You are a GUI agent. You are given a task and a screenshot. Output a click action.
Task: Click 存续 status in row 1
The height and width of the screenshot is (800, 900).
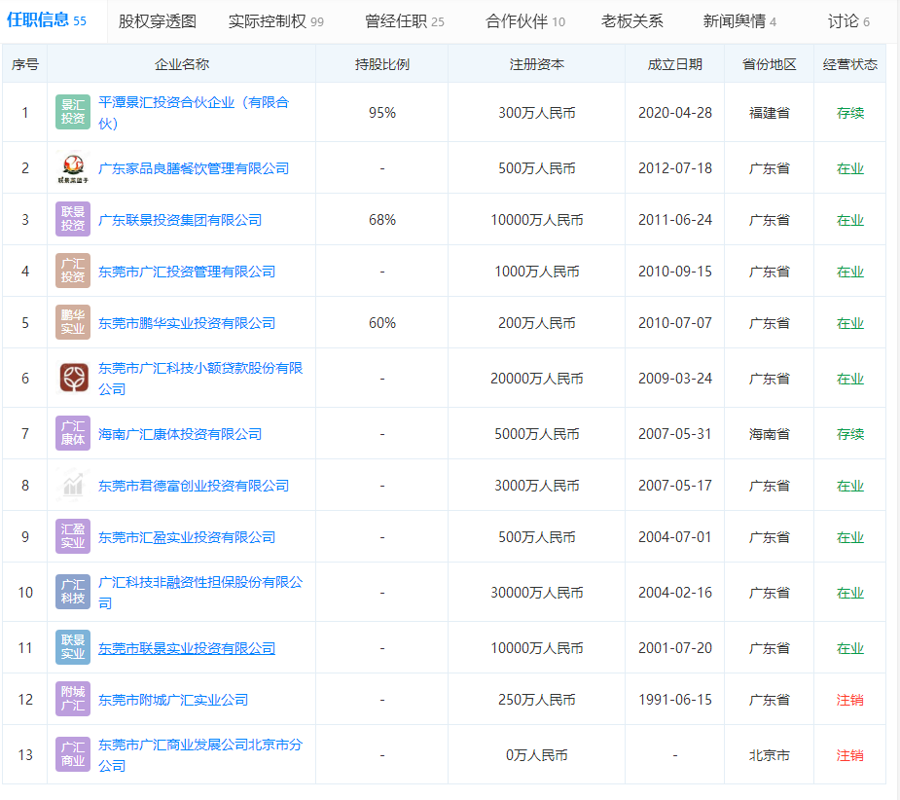(850, 113)
